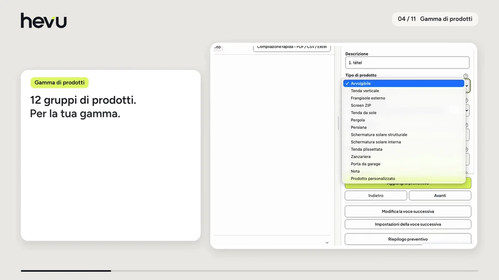
Task: Click the Indietro button
Action: [376, 195]
